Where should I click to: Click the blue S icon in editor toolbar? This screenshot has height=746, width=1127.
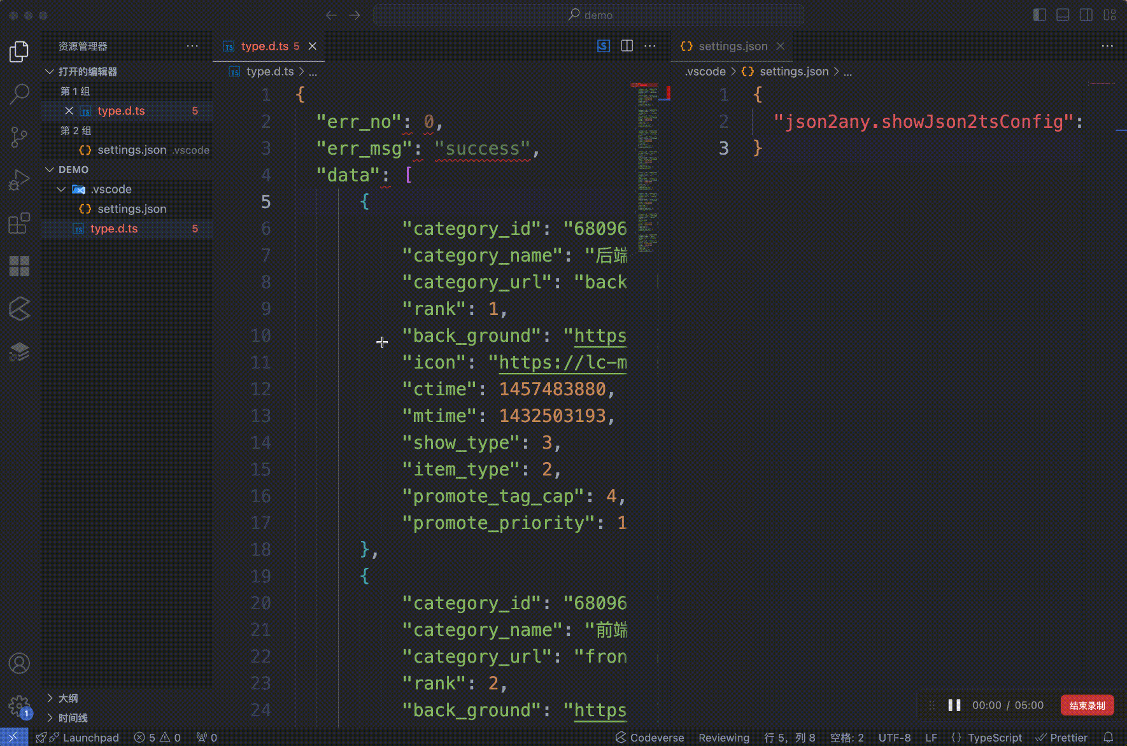pos(604,46)
